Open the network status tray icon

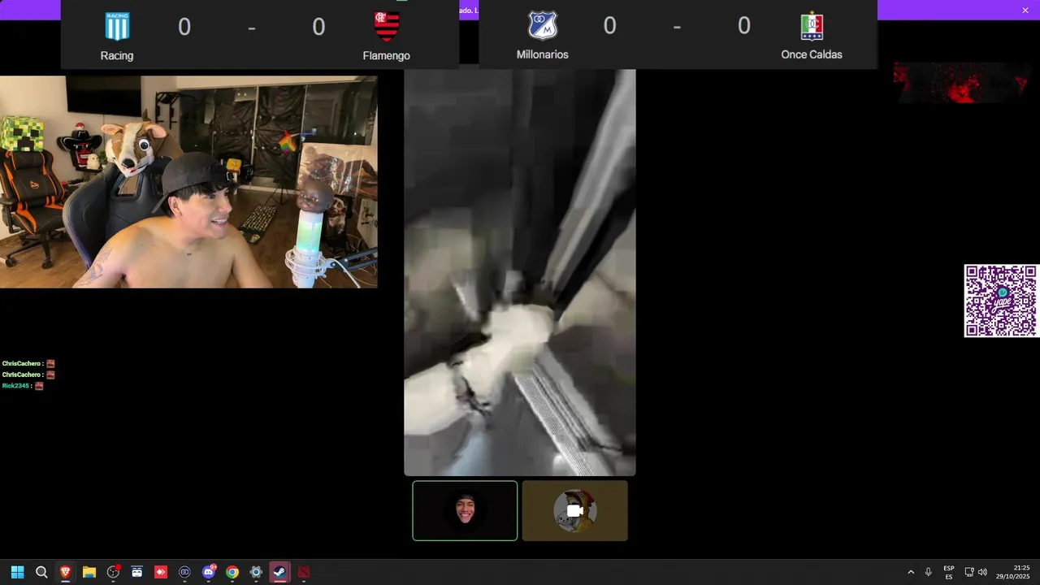(969, 572)
